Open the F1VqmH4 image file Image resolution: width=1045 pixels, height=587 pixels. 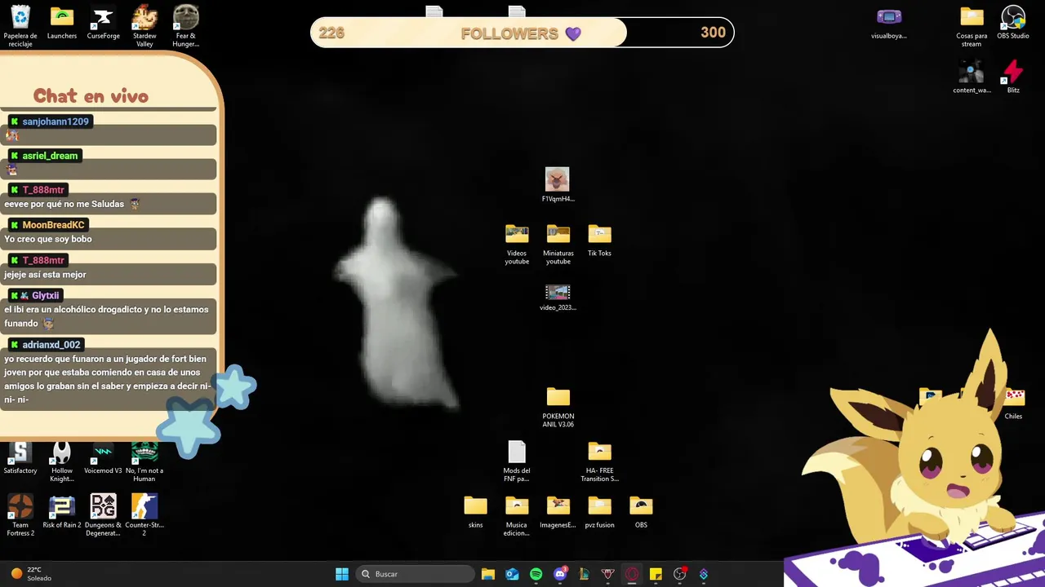[x=558, y=185]
